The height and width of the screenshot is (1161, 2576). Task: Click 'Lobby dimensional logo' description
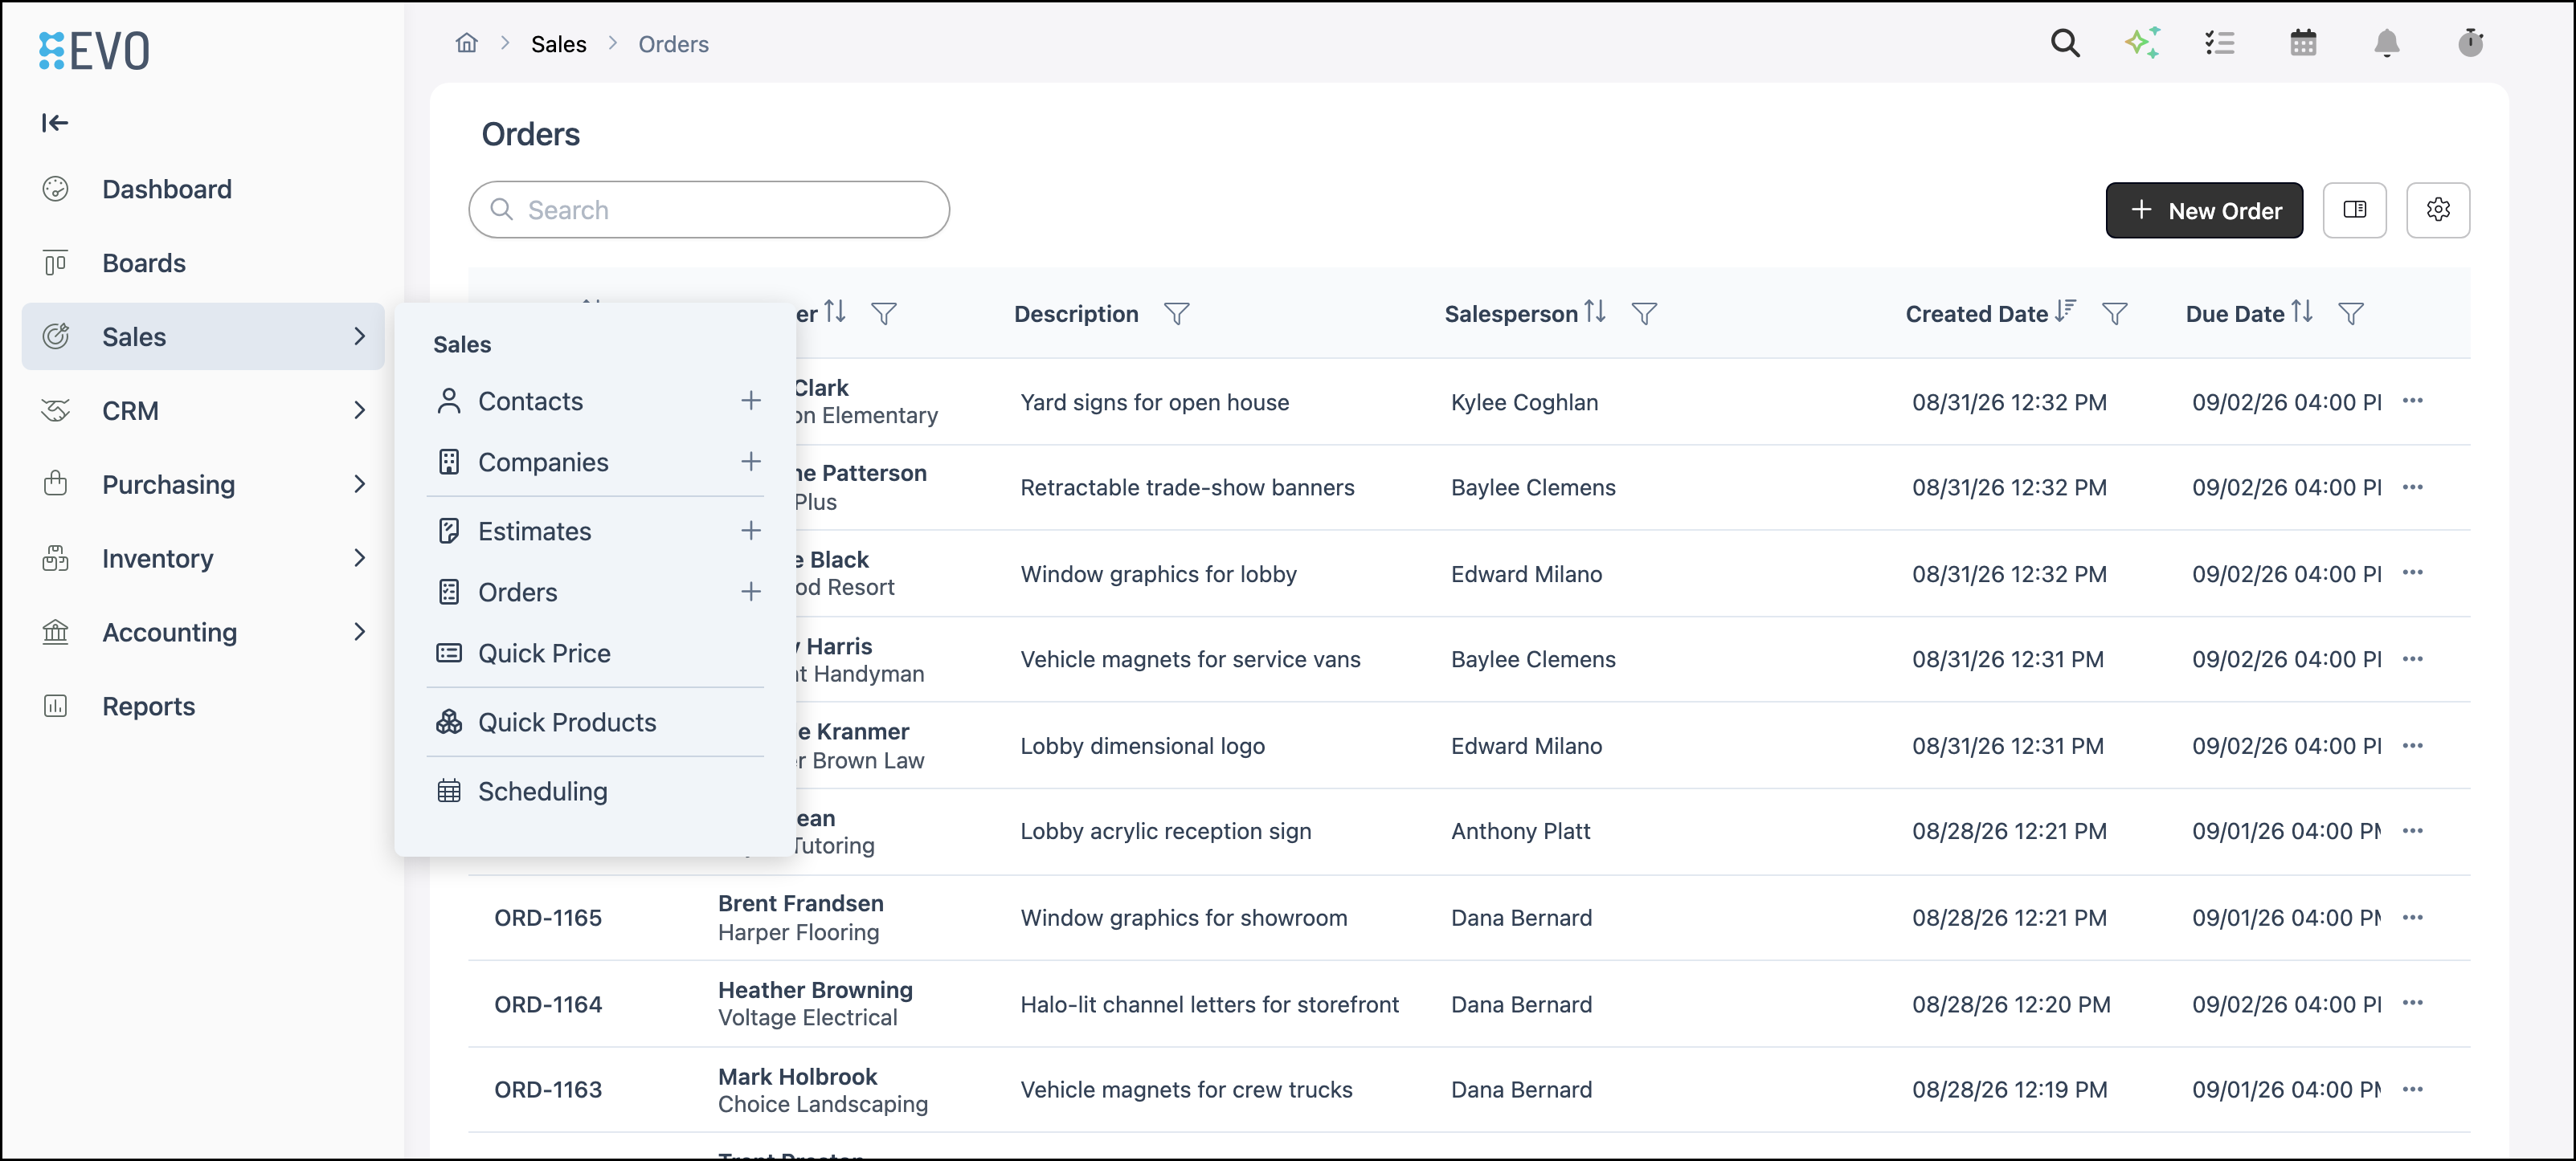click(1142, 745)
